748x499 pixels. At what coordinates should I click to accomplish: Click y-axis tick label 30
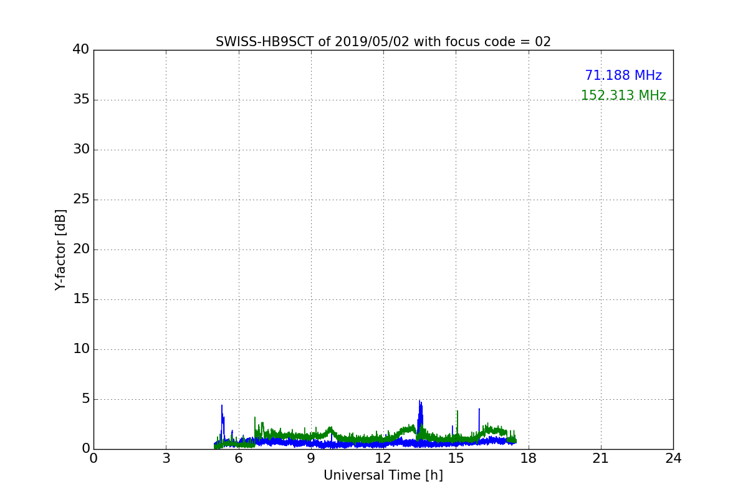(81, 150)
